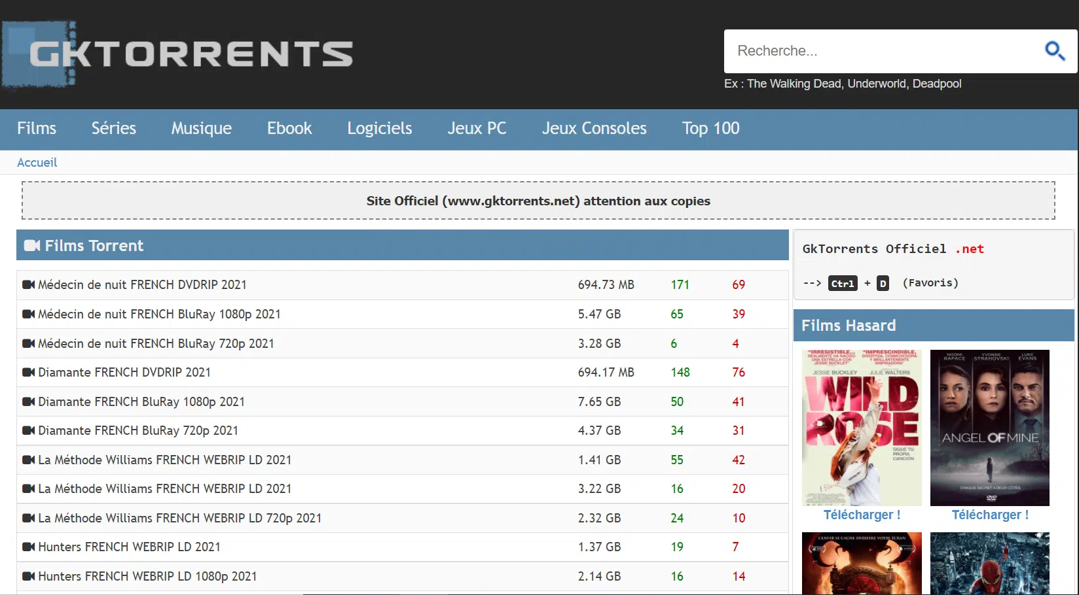Open the Films menu
Image resolution: width=1079 pixels, height=595 pixels.
click(x=37, y=128)
